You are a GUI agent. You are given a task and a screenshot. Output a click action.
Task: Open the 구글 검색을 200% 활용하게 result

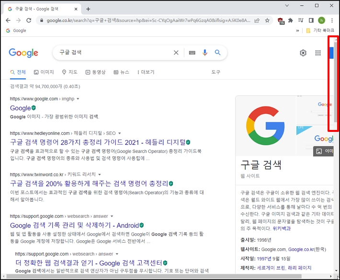point(89,183)
